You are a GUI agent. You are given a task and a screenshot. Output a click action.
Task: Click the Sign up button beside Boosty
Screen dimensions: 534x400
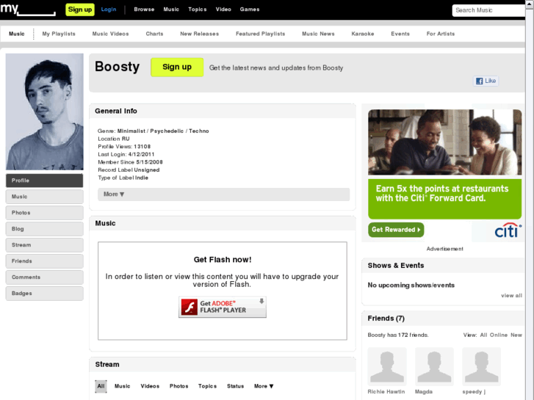(177, 67)
